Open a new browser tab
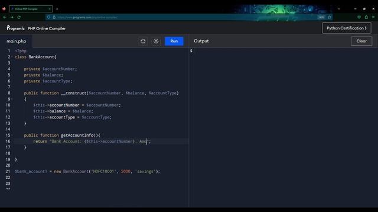Image resolution: width=378 pixels, height=212 pixels. point(57,9)
